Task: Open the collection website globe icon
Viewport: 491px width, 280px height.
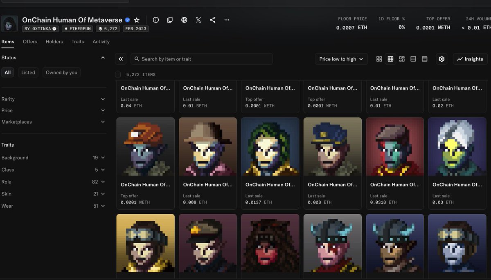Action: coord(184,20)
